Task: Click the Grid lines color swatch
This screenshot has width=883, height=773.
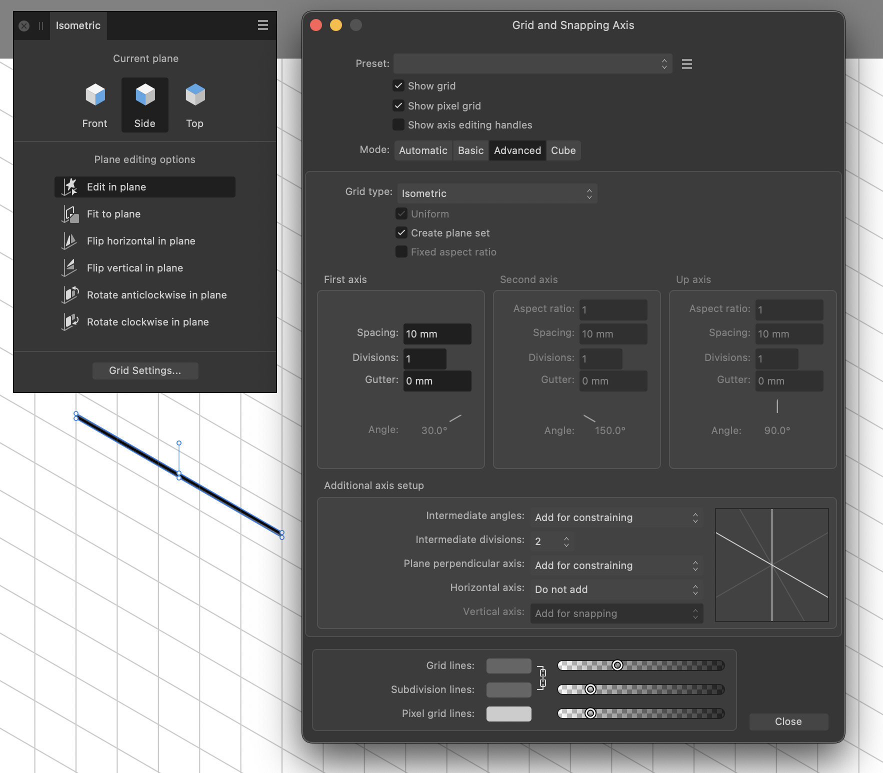Action: 509,666
